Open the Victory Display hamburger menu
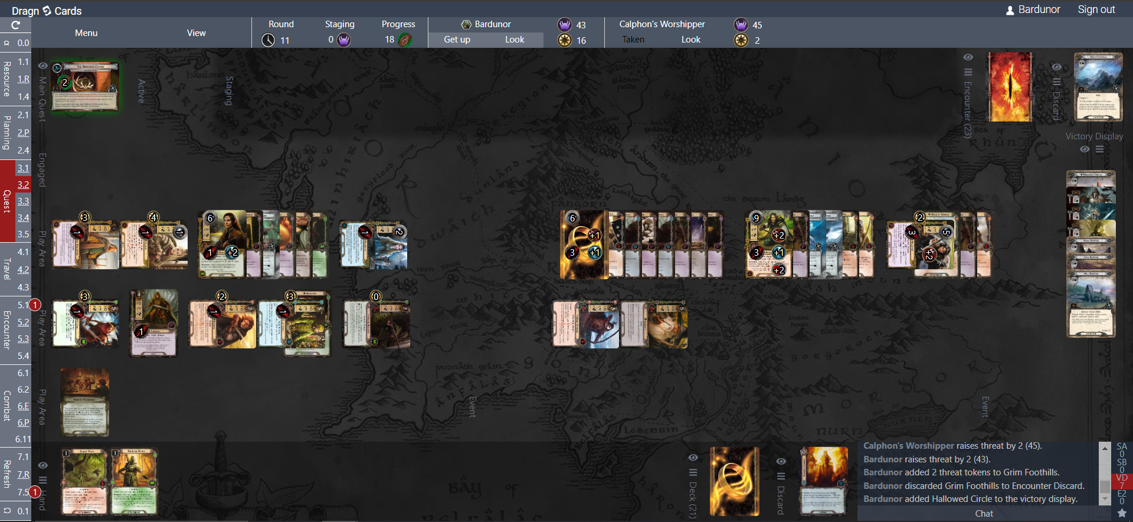 (x=1100, y=149)
